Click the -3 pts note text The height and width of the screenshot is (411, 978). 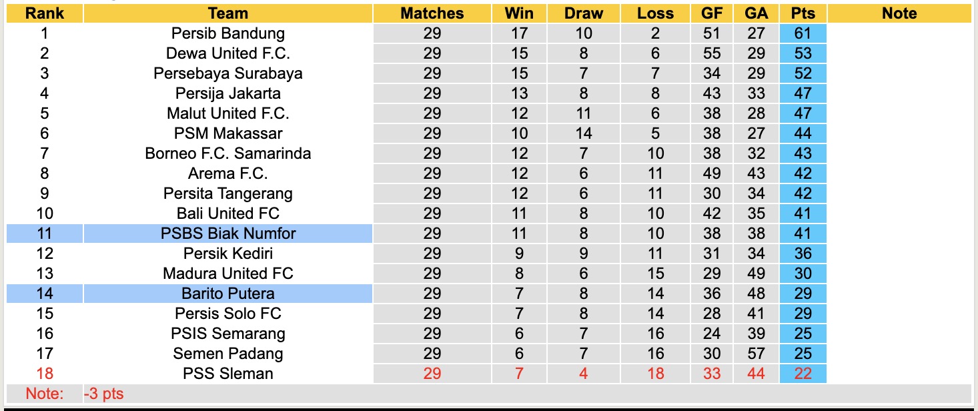[x=104, y=394]
